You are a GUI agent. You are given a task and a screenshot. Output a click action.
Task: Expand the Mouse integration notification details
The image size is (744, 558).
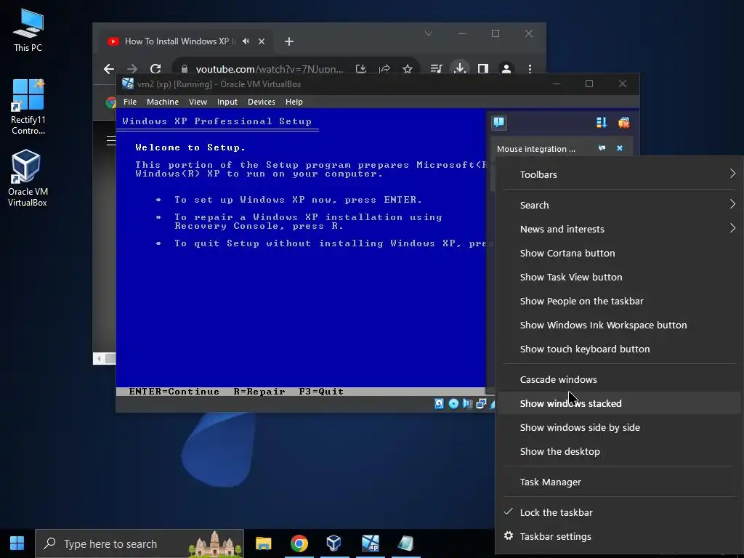(602, 148)
